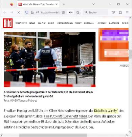
Task: Toggle reader view icon in address bar
Action: [x=63, y=12]
